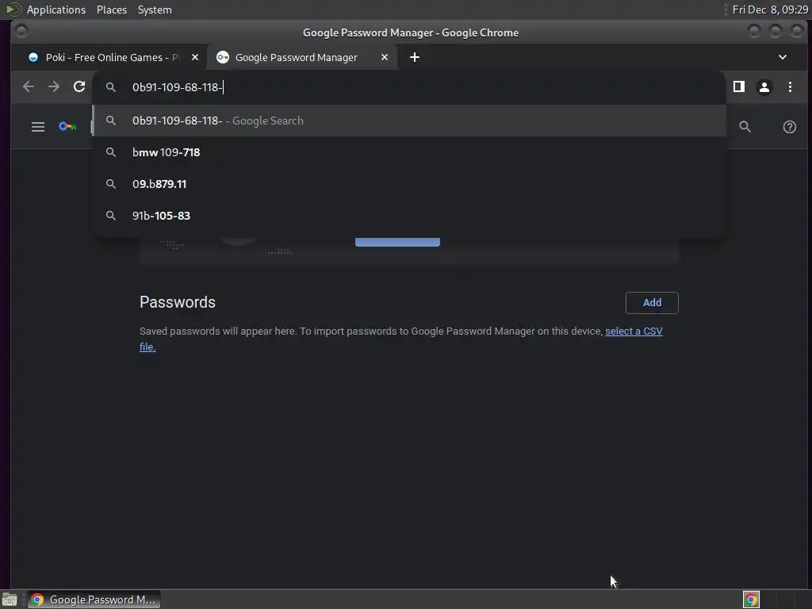Viewport: 812px width, 609px height.
Task: Click the Password Manager key logo
Action: [x=67, y=126]
